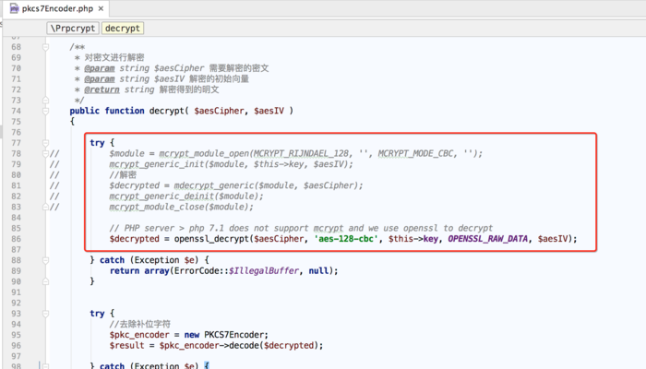
Task: Fold the decrypt function at line 74
Action: pyautogui.click(x=46, y=111)
